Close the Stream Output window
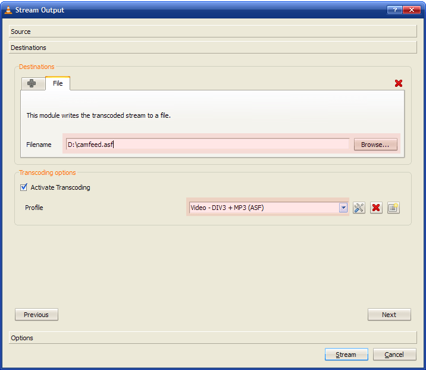 412,10
